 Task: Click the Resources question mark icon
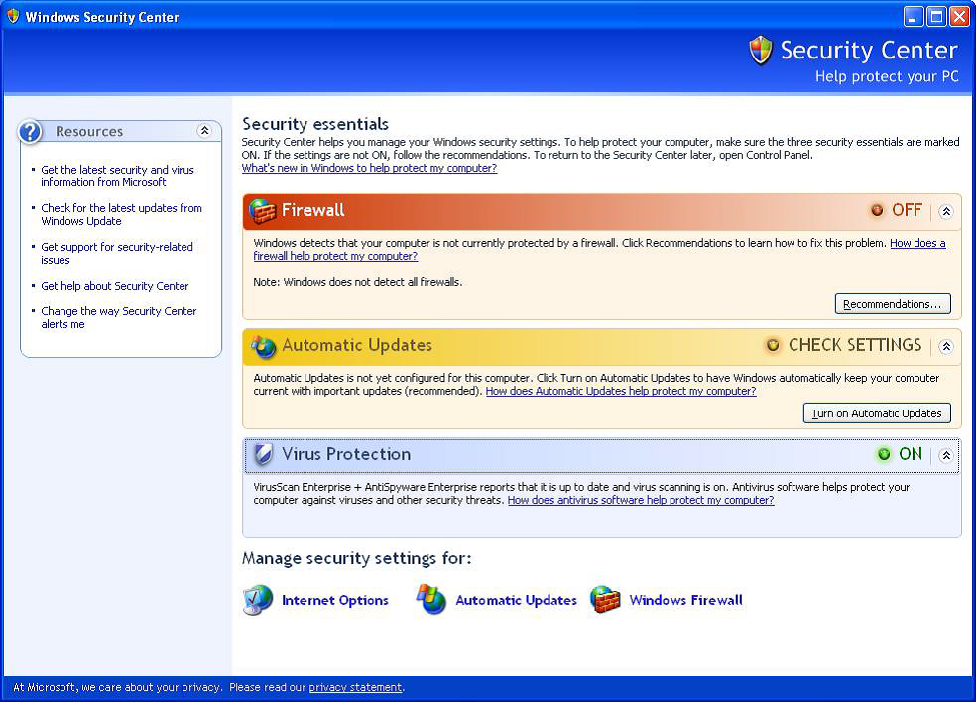30,131
